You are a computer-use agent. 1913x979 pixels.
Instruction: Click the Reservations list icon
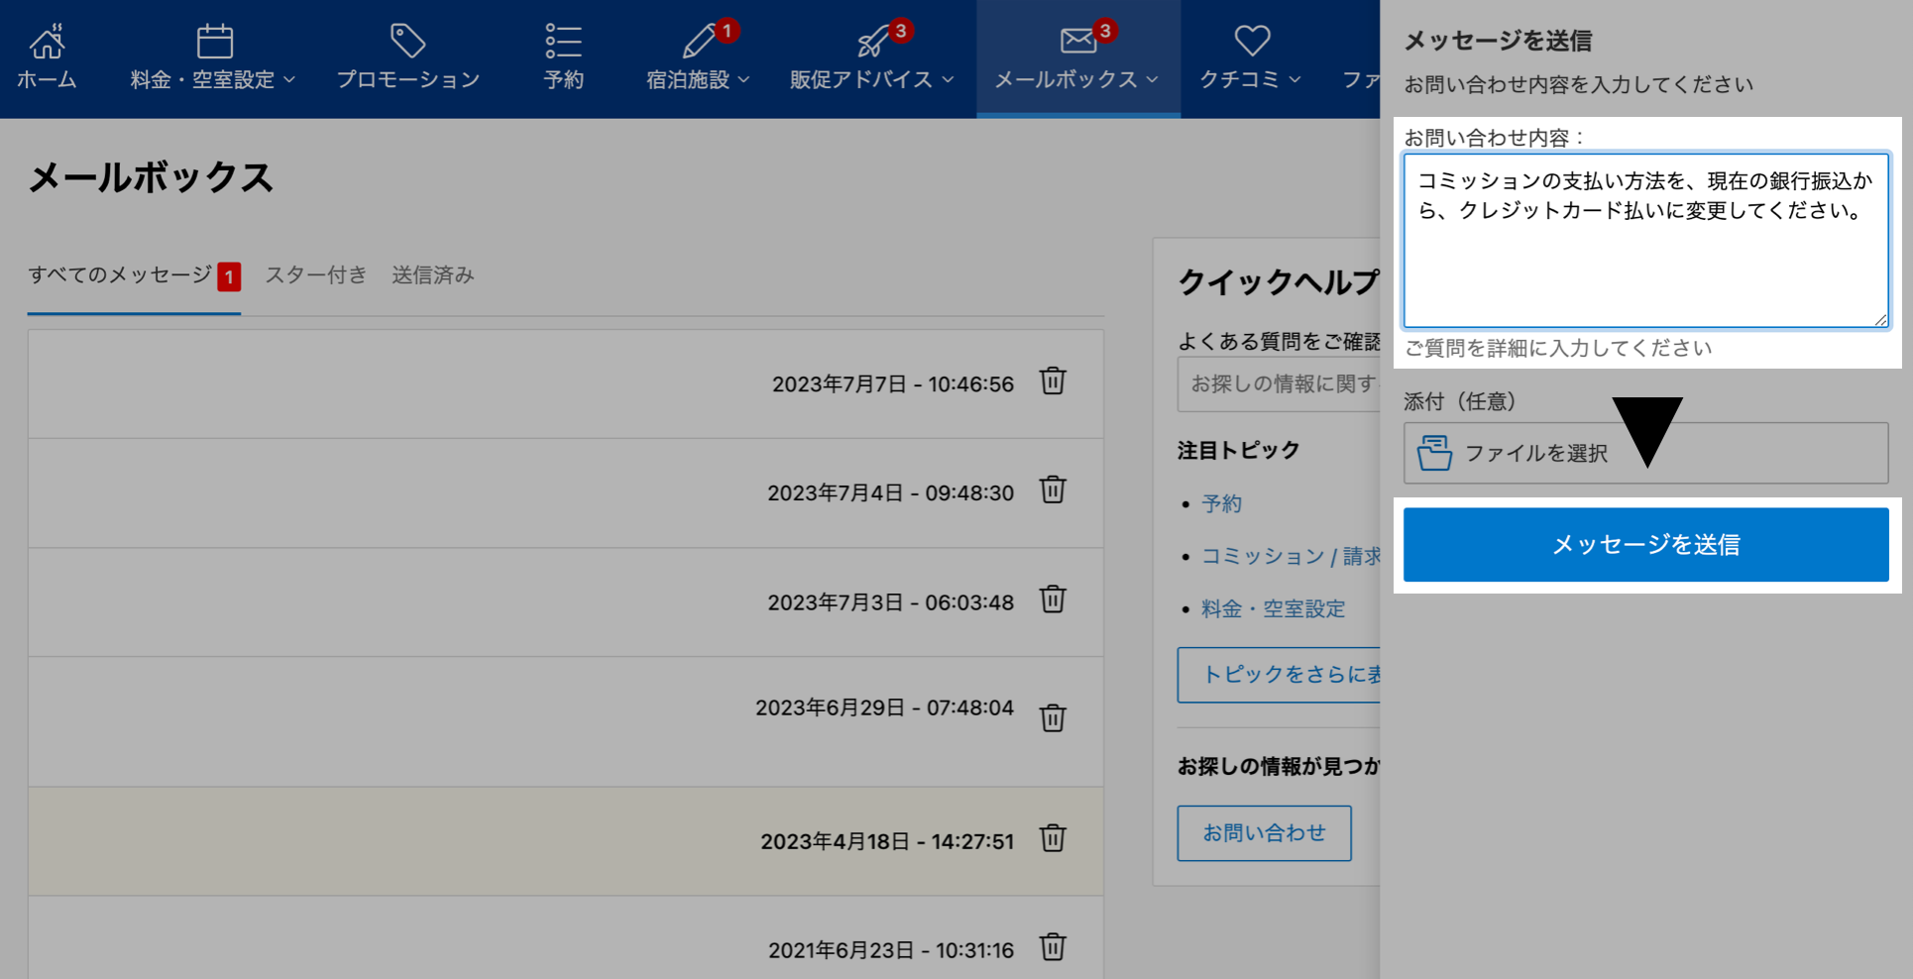point(563,42)
